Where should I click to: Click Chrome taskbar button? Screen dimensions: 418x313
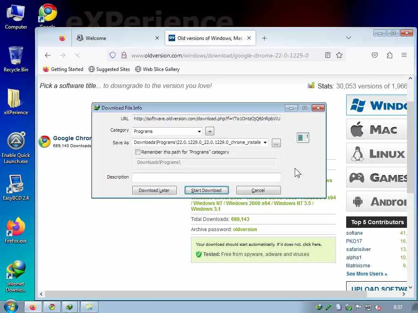[52, 307]
